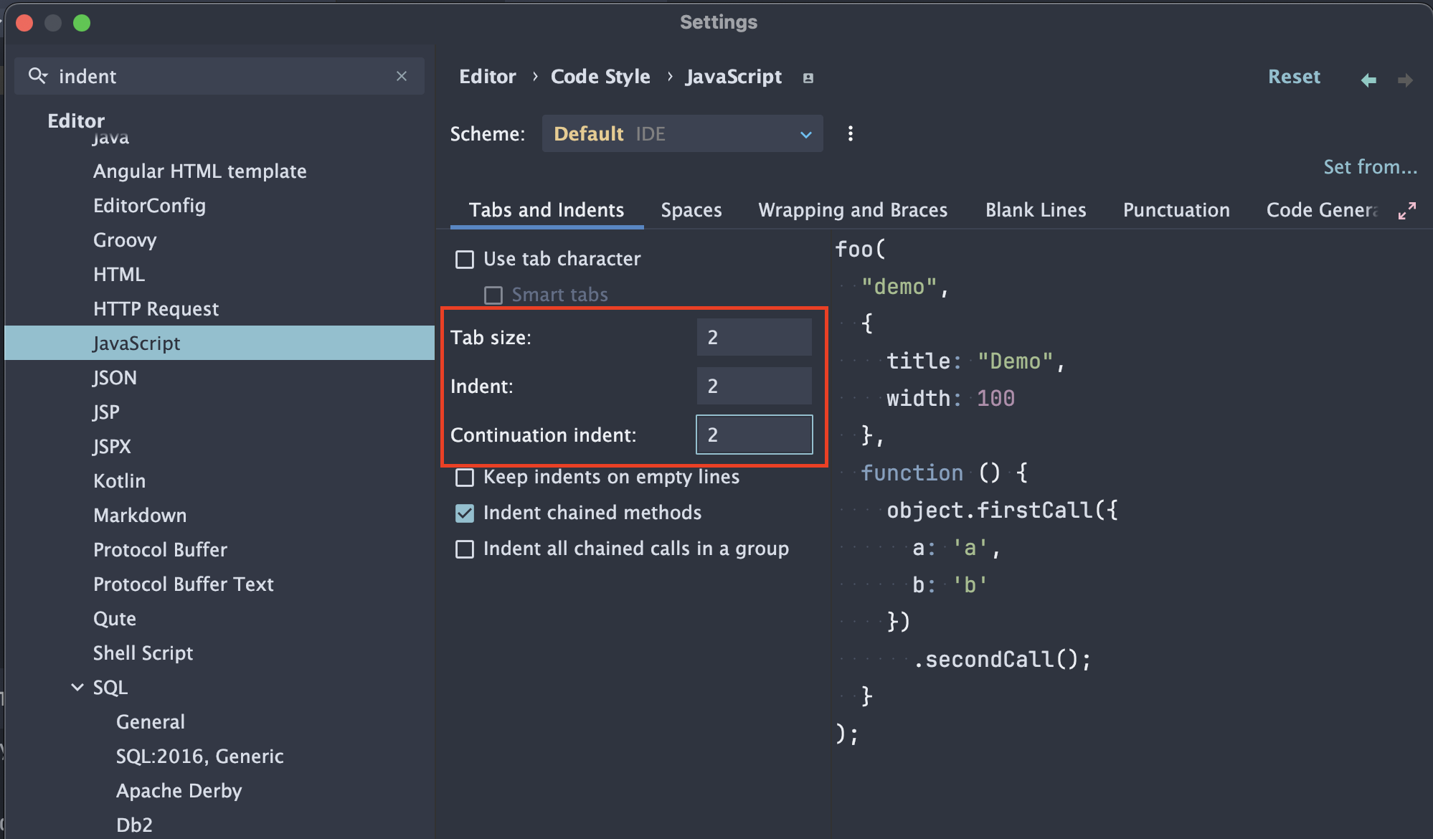Open the Scheme dropdown
This screenshot has height=839, width=1433.
tap(681, 134)
